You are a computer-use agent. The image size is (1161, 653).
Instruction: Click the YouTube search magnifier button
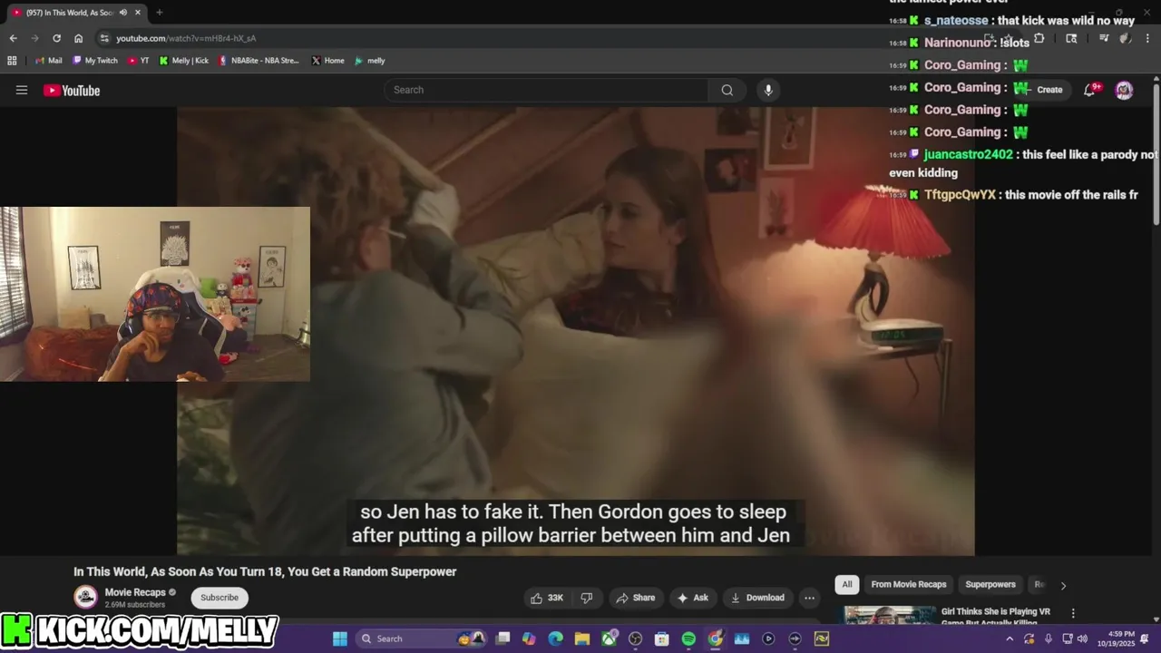[x=727, y=90]
